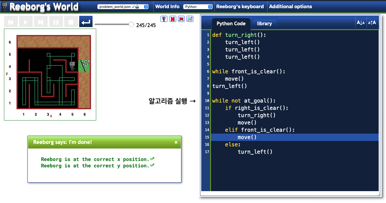Viewport: 386px width, 203px height.
Task: Decrease editor font size icon
Action: [x=361, y=23]
